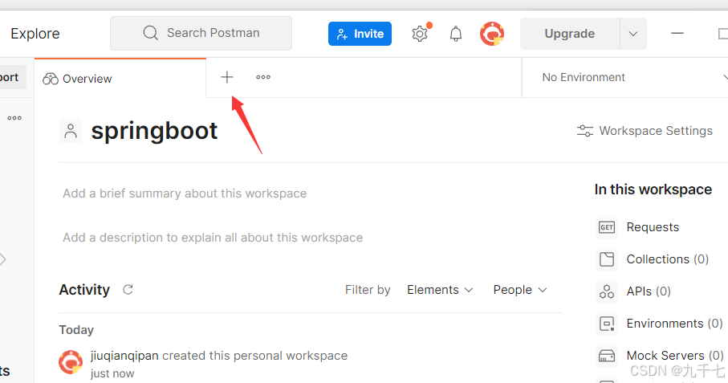Open sidebar three-dot options menu
Image resolution: width=728 pixels, height=383 pixels.
tap(14, 118)
